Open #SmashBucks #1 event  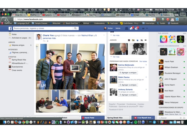pos(20,63)
